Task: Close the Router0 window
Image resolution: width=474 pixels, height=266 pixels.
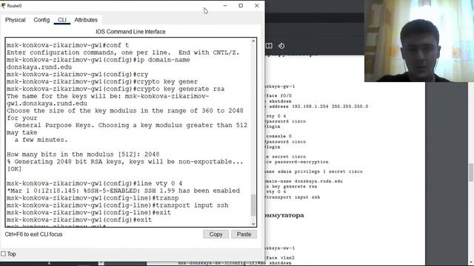Action: tap(257, 5)
